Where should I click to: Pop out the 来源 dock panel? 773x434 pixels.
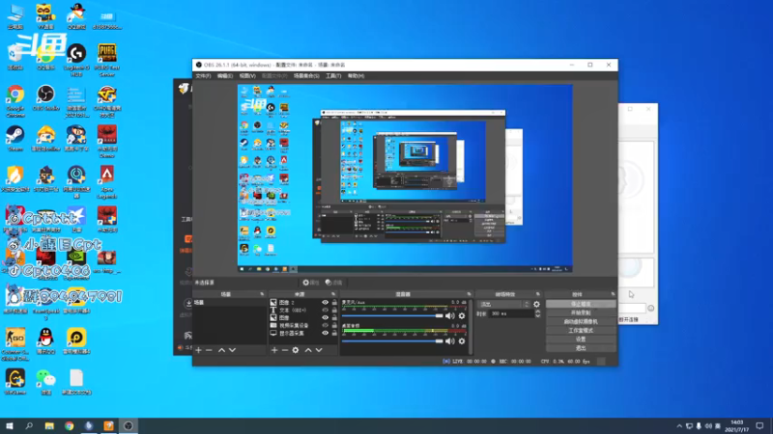pos(333,294)
